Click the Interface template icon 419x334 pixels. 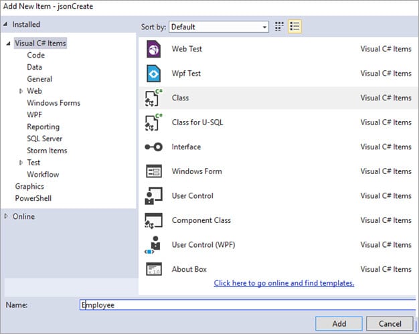[x=154, y=147]
